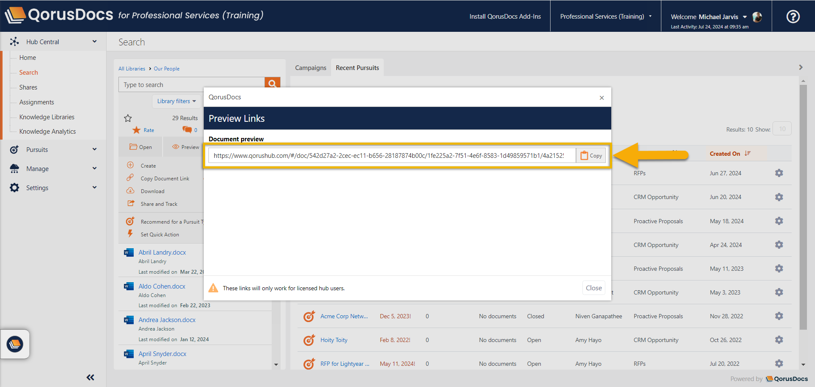Image resolution: width=815 pixels, height=387 pixels.
Task: Click the Download cloud icon
Action: 130,191
